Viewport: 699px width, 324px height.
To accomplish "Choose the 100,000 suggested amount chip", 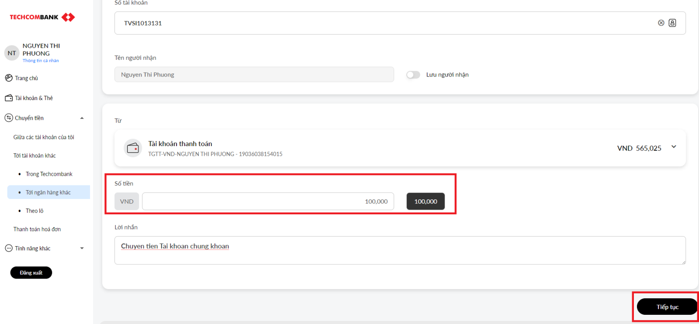I will tap(426, 201).
